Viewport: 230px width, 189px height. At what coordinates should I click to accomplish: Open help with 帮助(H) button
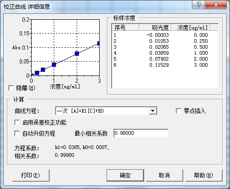click(x=204, y=175)
